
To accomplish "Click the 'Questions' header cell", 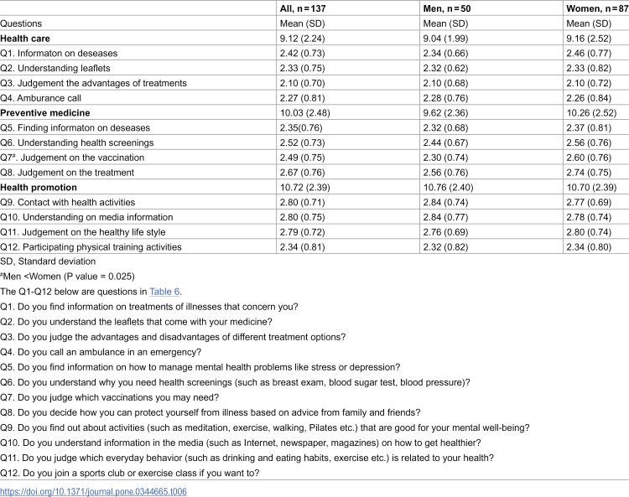I will click(21, 23).
